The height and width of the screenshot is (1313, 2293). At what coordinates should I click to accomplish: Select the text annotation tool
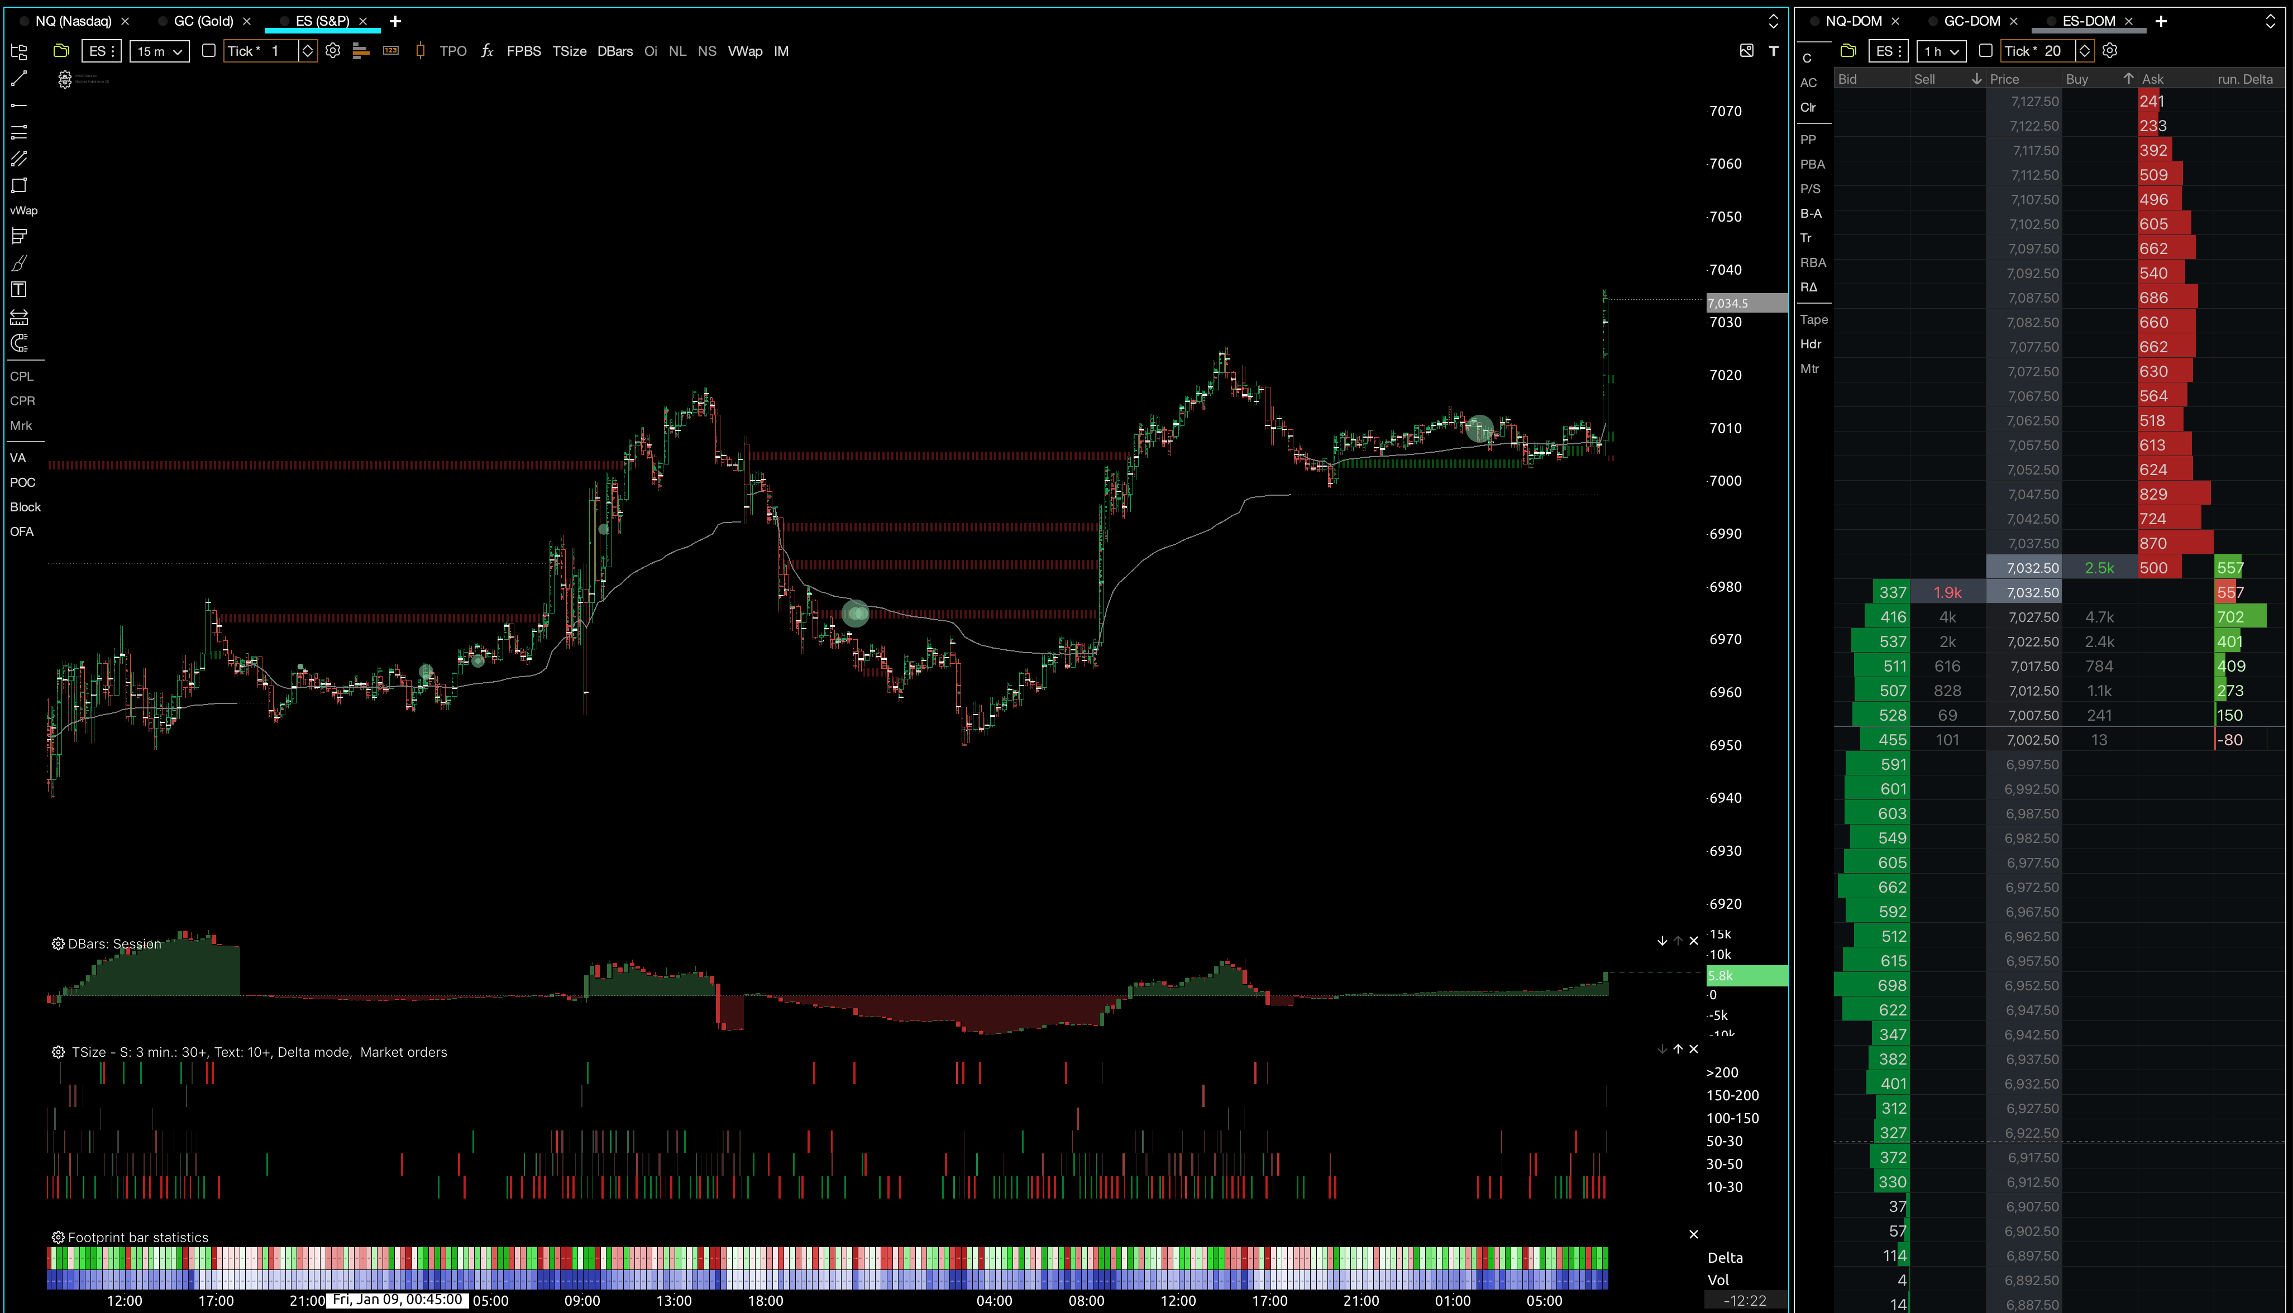(19, 290)
